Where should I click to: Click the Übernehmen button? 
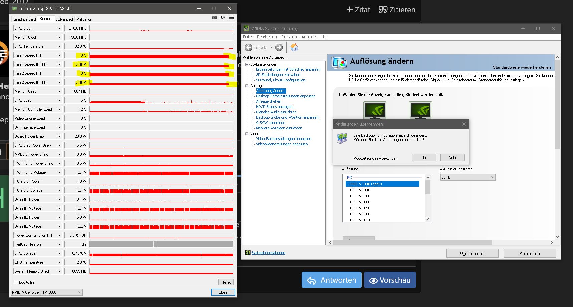tap(472, 253)
